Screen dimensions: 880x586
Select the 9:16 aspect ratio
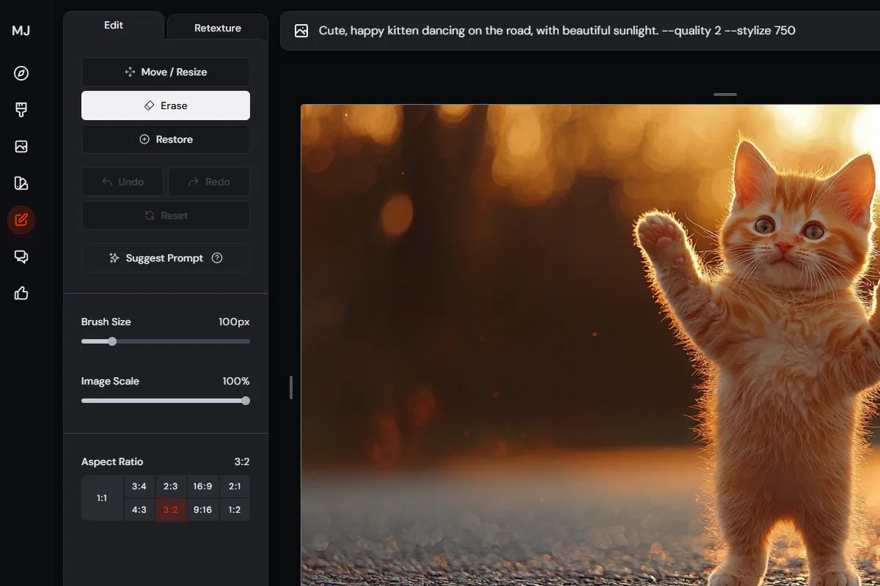[203, 510]
